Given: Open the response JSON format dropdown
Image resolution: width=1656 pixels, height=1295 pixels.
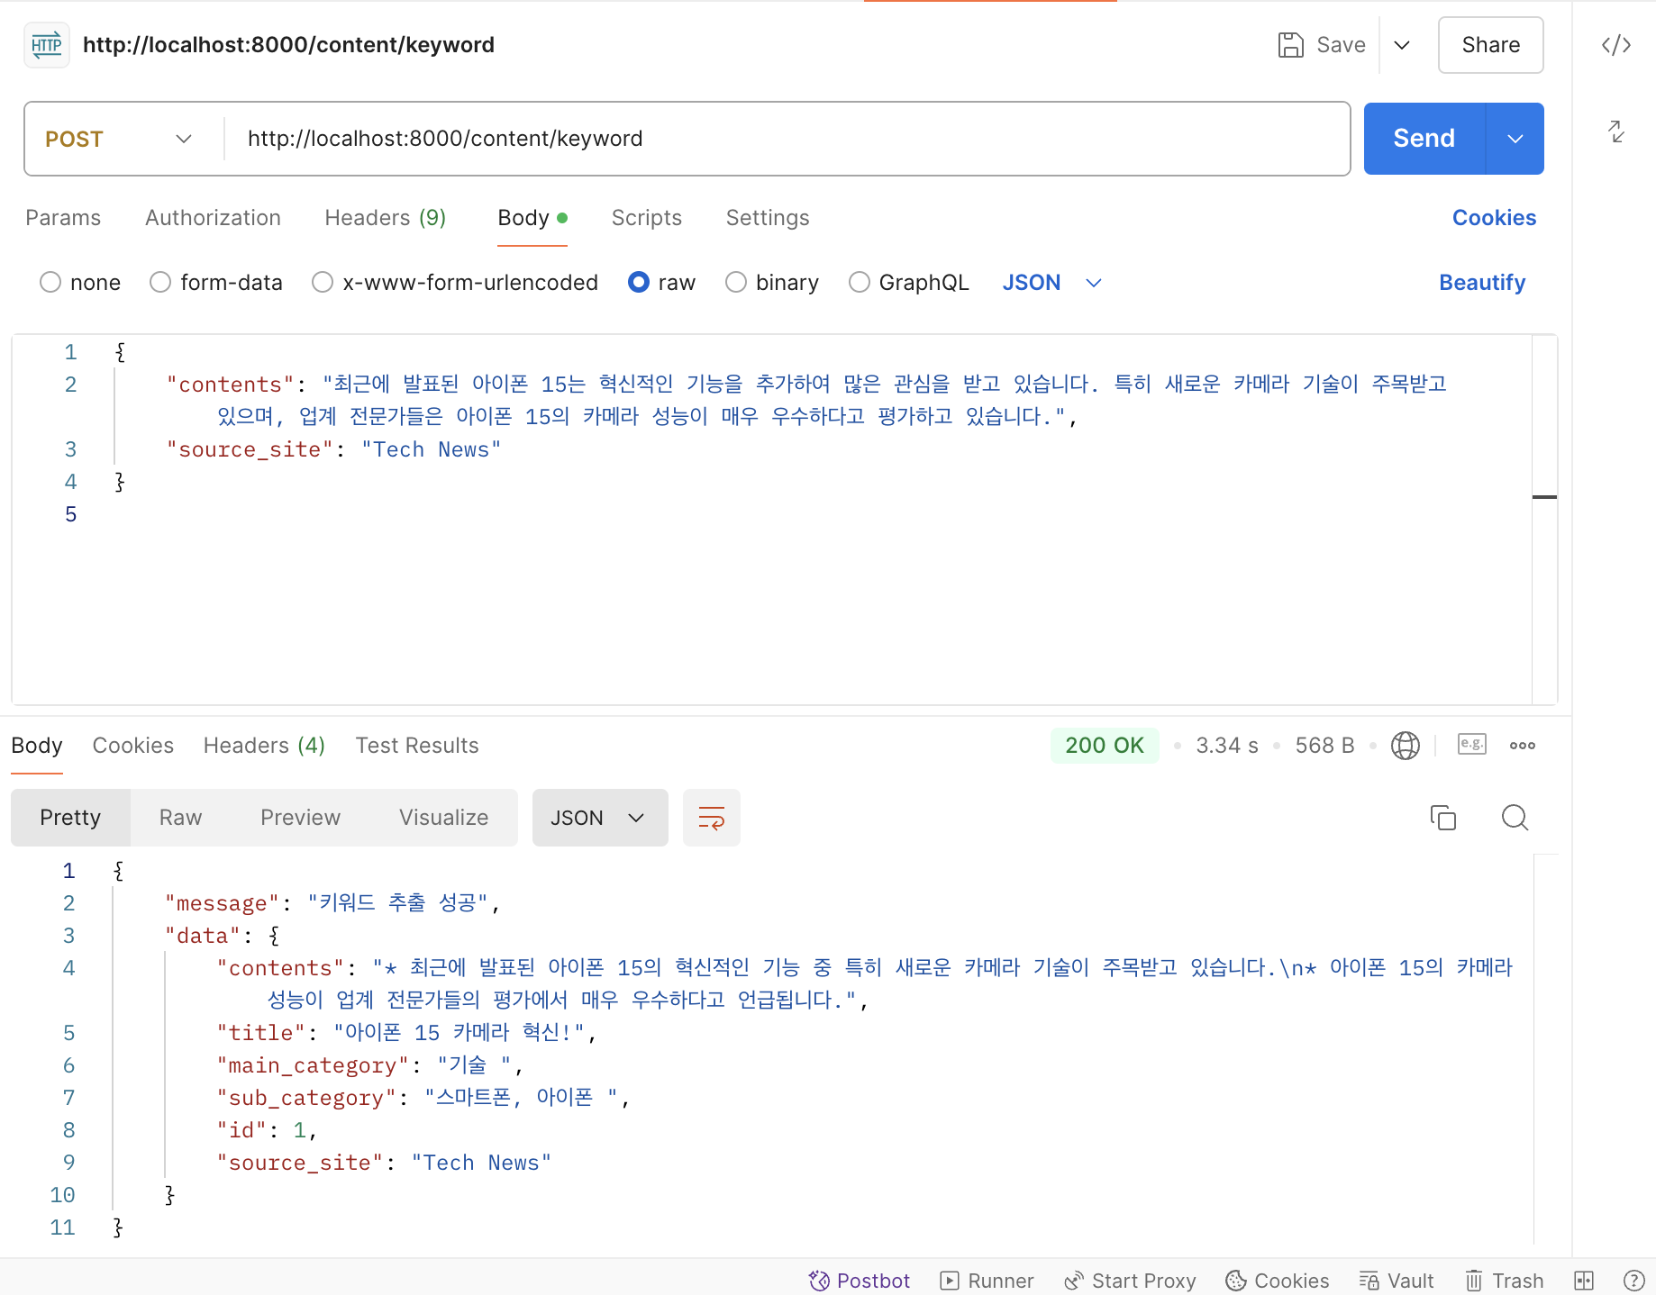Looking at the screenshot, I should [600, 818].
